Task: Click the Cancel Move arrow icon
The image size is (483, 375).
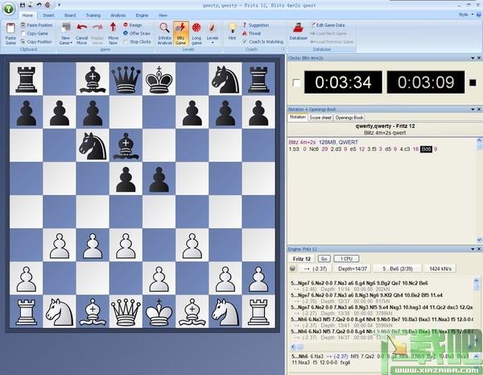Action: (81, 27)
